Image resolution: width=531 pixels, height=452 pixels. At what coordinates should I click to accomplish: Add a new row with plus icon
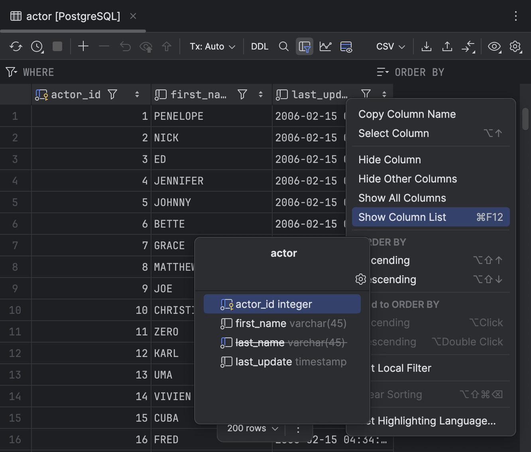coord(83,47)
